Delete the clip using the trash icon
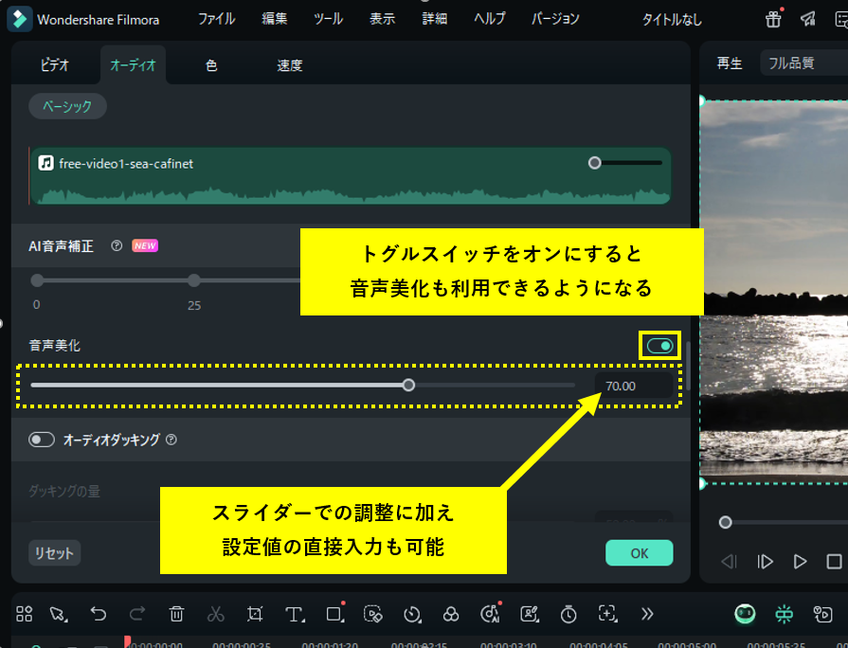This screenshot has width=848, height=648. coord(175,614)
